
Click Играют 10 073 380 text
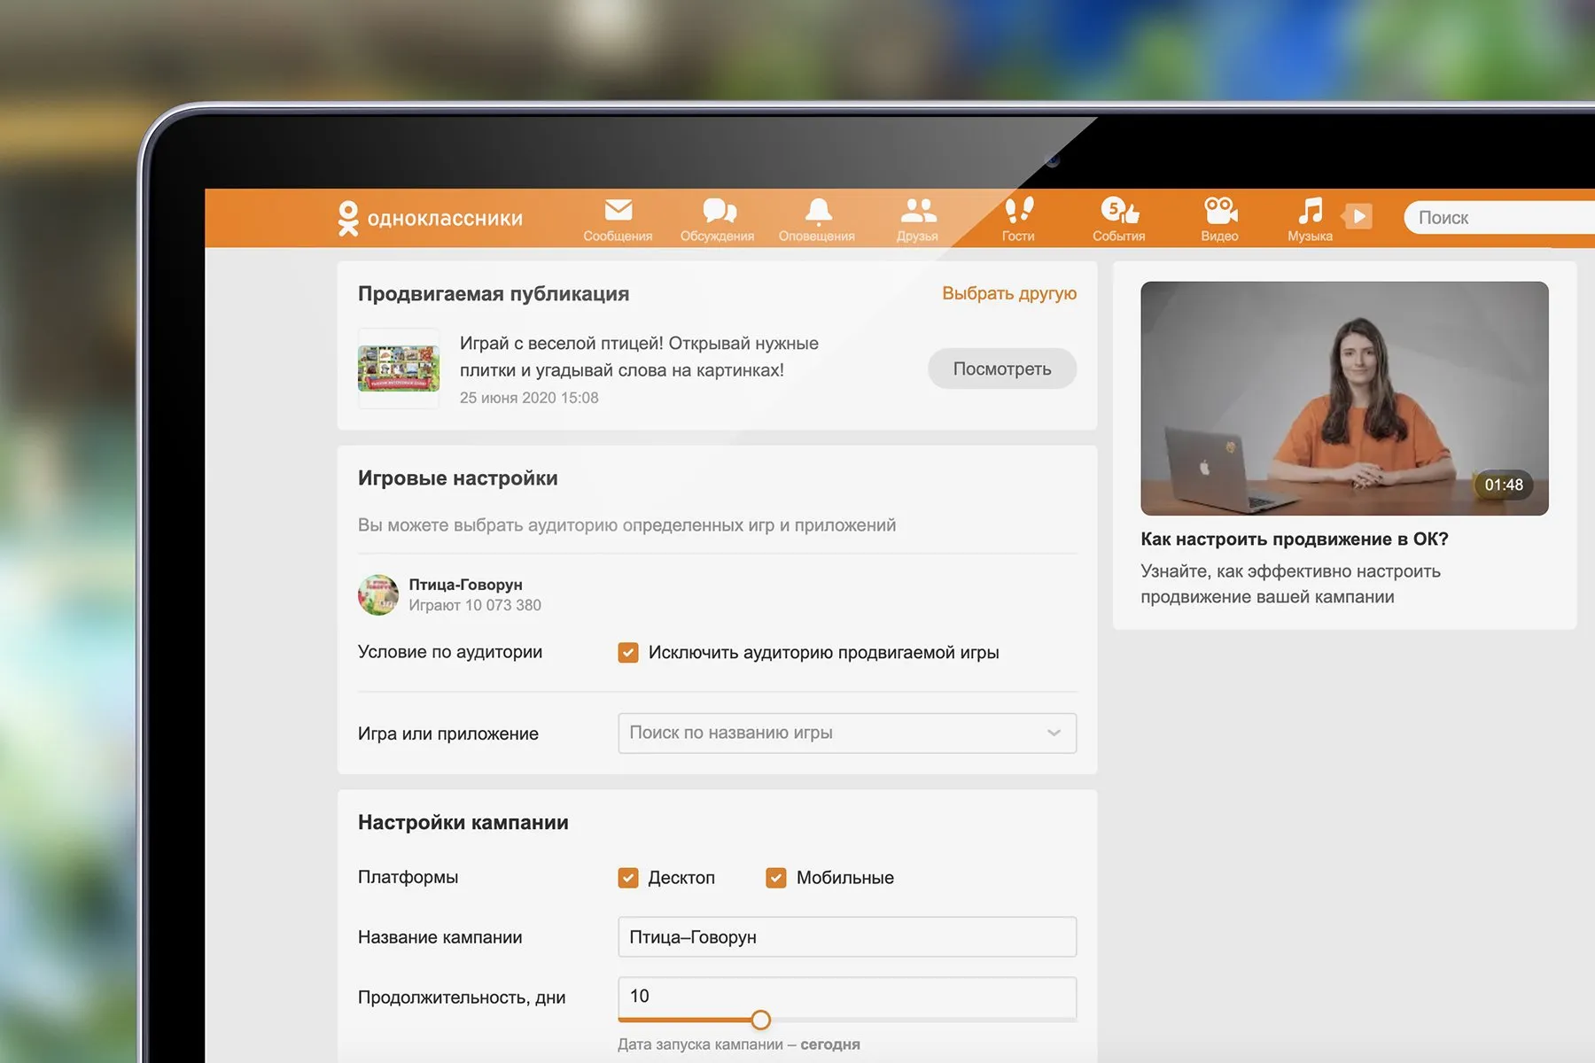coord(475,605)
